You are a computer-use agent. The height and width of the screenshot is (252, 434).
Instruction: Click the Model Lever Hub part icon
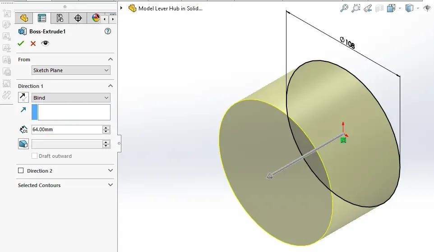tap(132, 8)
